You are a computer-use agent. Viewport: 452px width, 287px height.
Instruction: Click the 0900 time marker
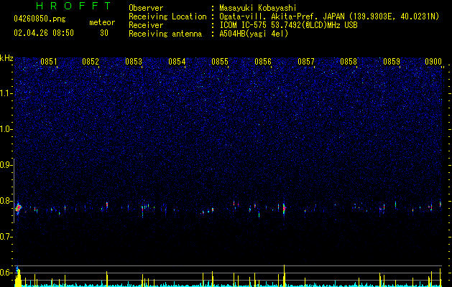coord(433,62)
